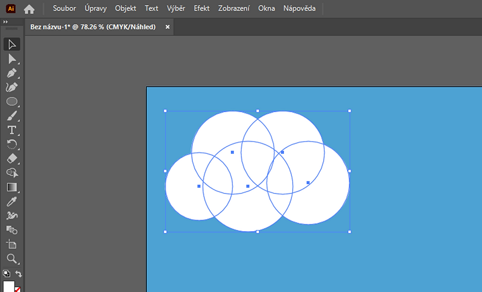Open the Efekt menu
Image resolution: width=482 pixels, height=292 pixels.
[x=202, y=8]
